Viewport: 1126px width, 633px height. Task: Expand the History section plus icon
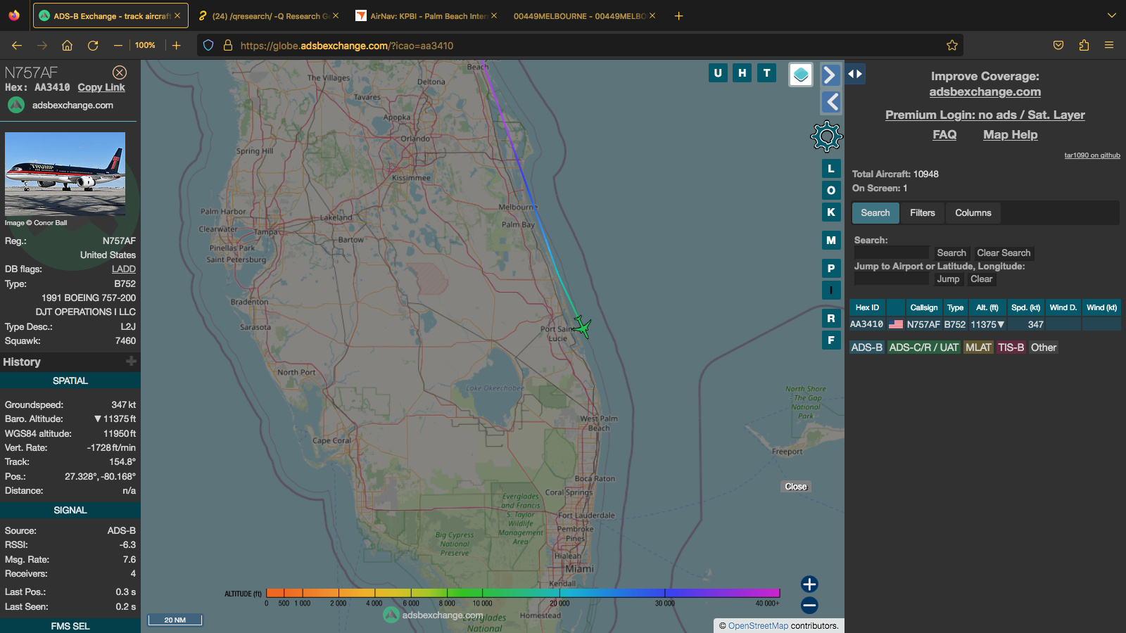click(131, 362)
